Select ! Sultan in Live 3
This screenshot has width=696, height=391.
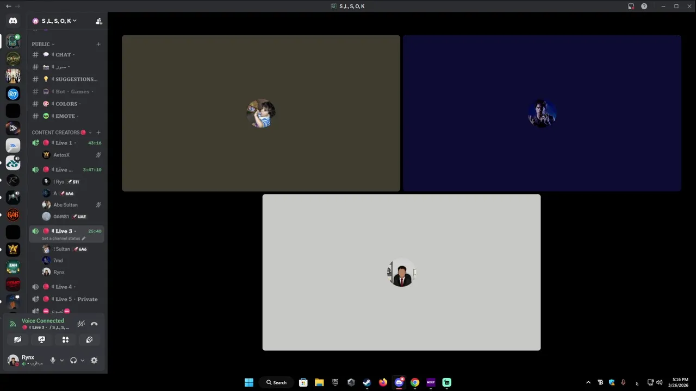point(72,249)
